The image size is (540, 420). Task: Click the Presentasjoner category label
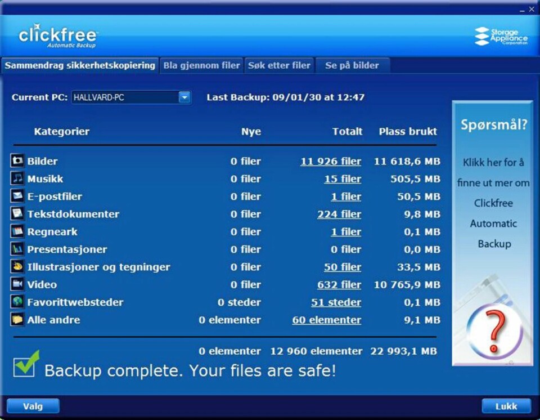pos(67,249)
